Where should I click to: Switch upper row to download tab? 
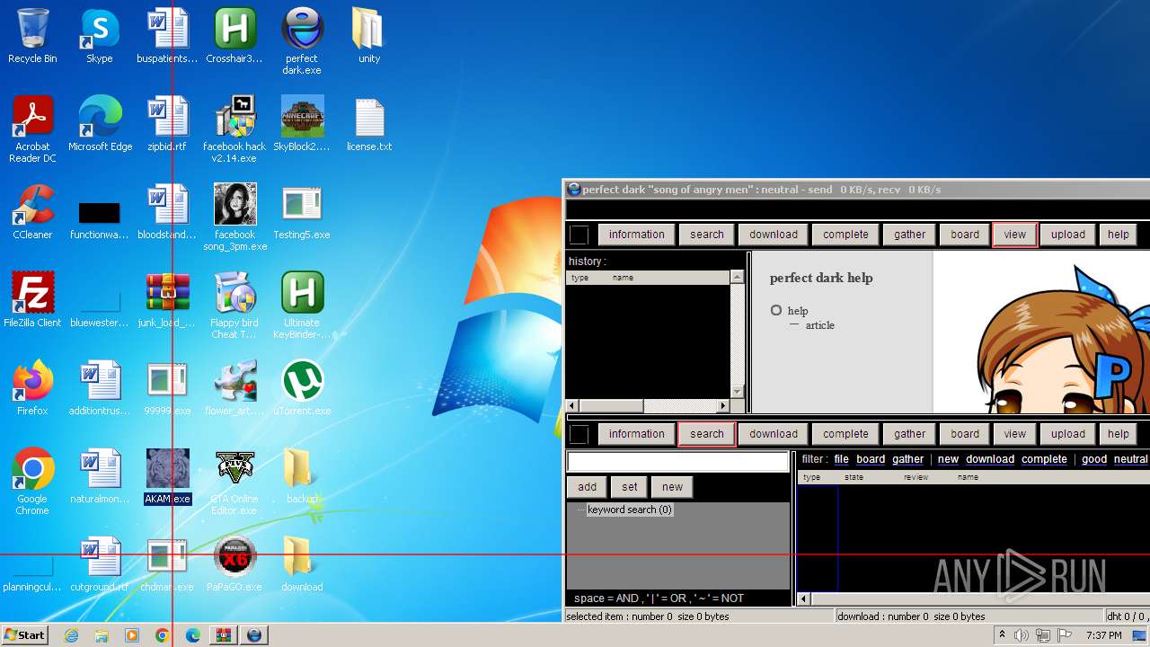click(774, 235)
